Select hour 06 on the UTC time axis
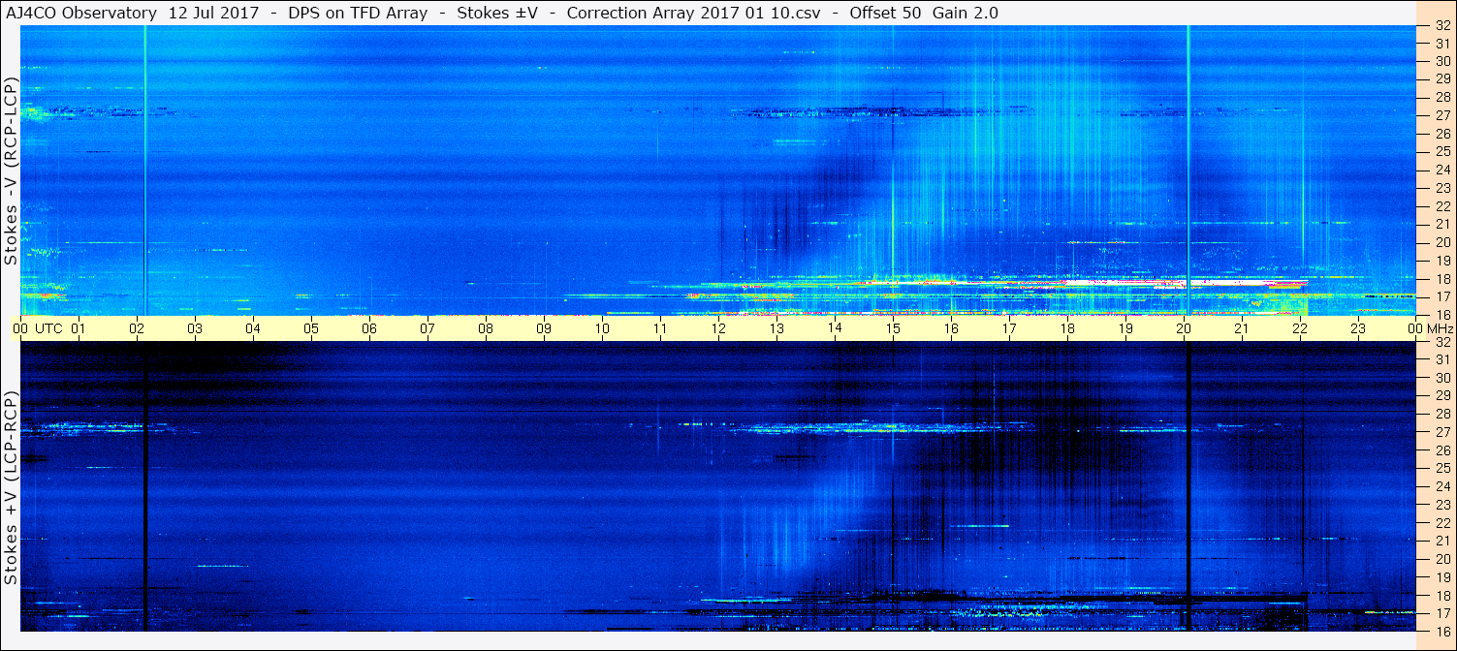The image size is (1457, 651). click(x=369, y=328)
